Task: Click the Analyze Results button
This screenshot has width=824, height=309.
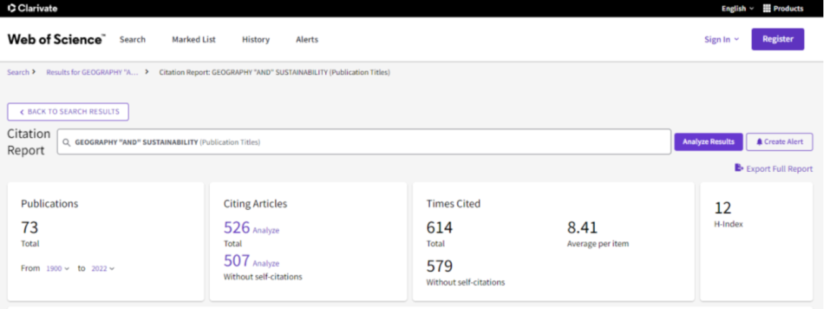Action: coord(708,142)
